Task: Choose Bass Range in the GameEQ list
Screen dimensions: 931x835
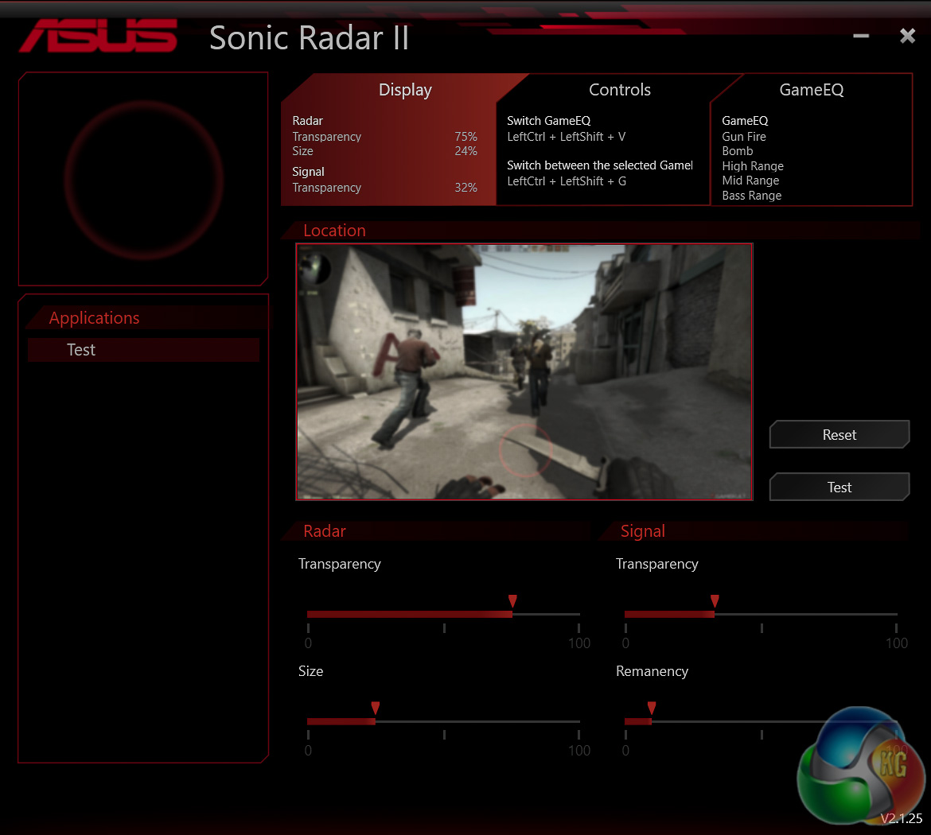Action: click(x=752, y=196)
